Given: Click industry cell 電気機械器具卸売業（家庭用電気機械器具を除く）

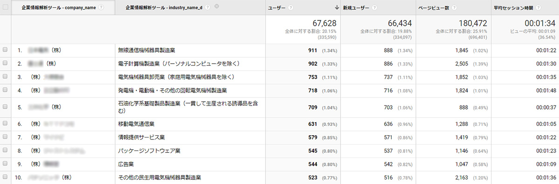Looking at the screenshot, I should point(176,77).
